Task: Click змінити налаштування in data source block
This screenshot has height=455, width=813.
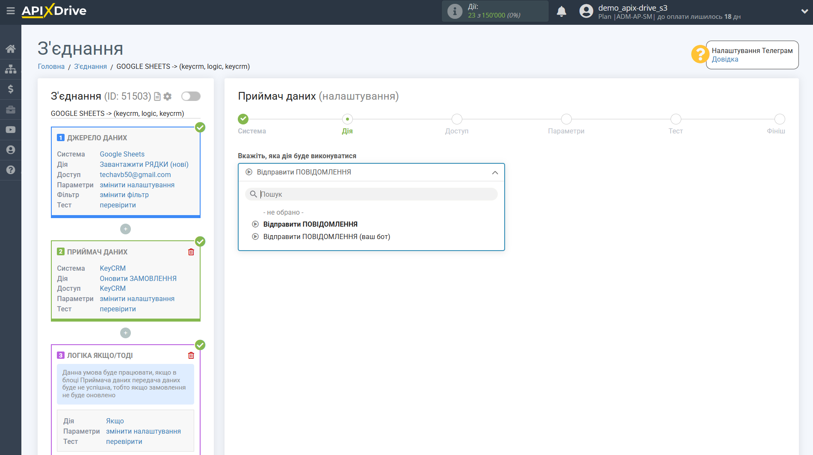Action: (x=137, y=185)
